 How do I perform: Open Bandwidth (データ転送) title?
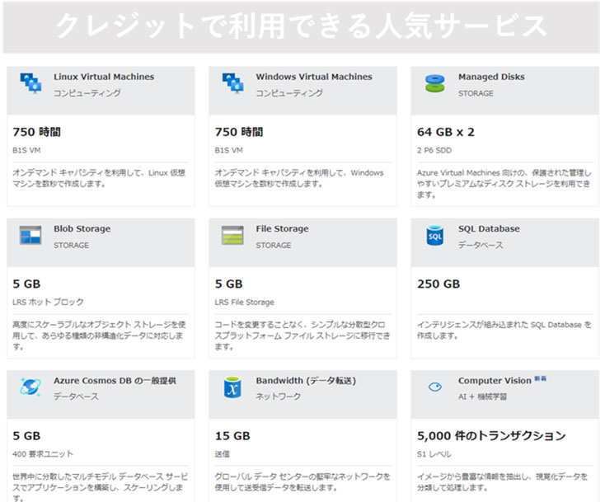(x=306, y=381)
